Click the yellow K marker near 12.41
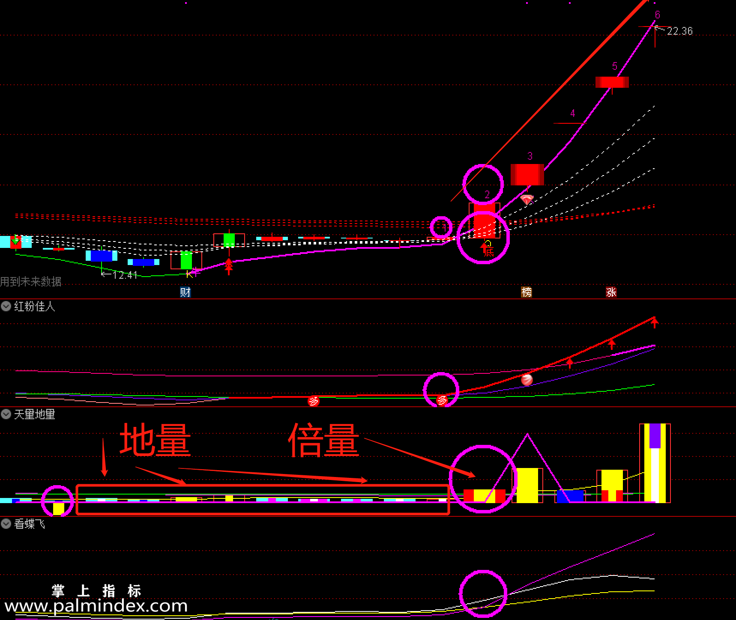This screenshot has width=736, height=620. coord(189,274)
